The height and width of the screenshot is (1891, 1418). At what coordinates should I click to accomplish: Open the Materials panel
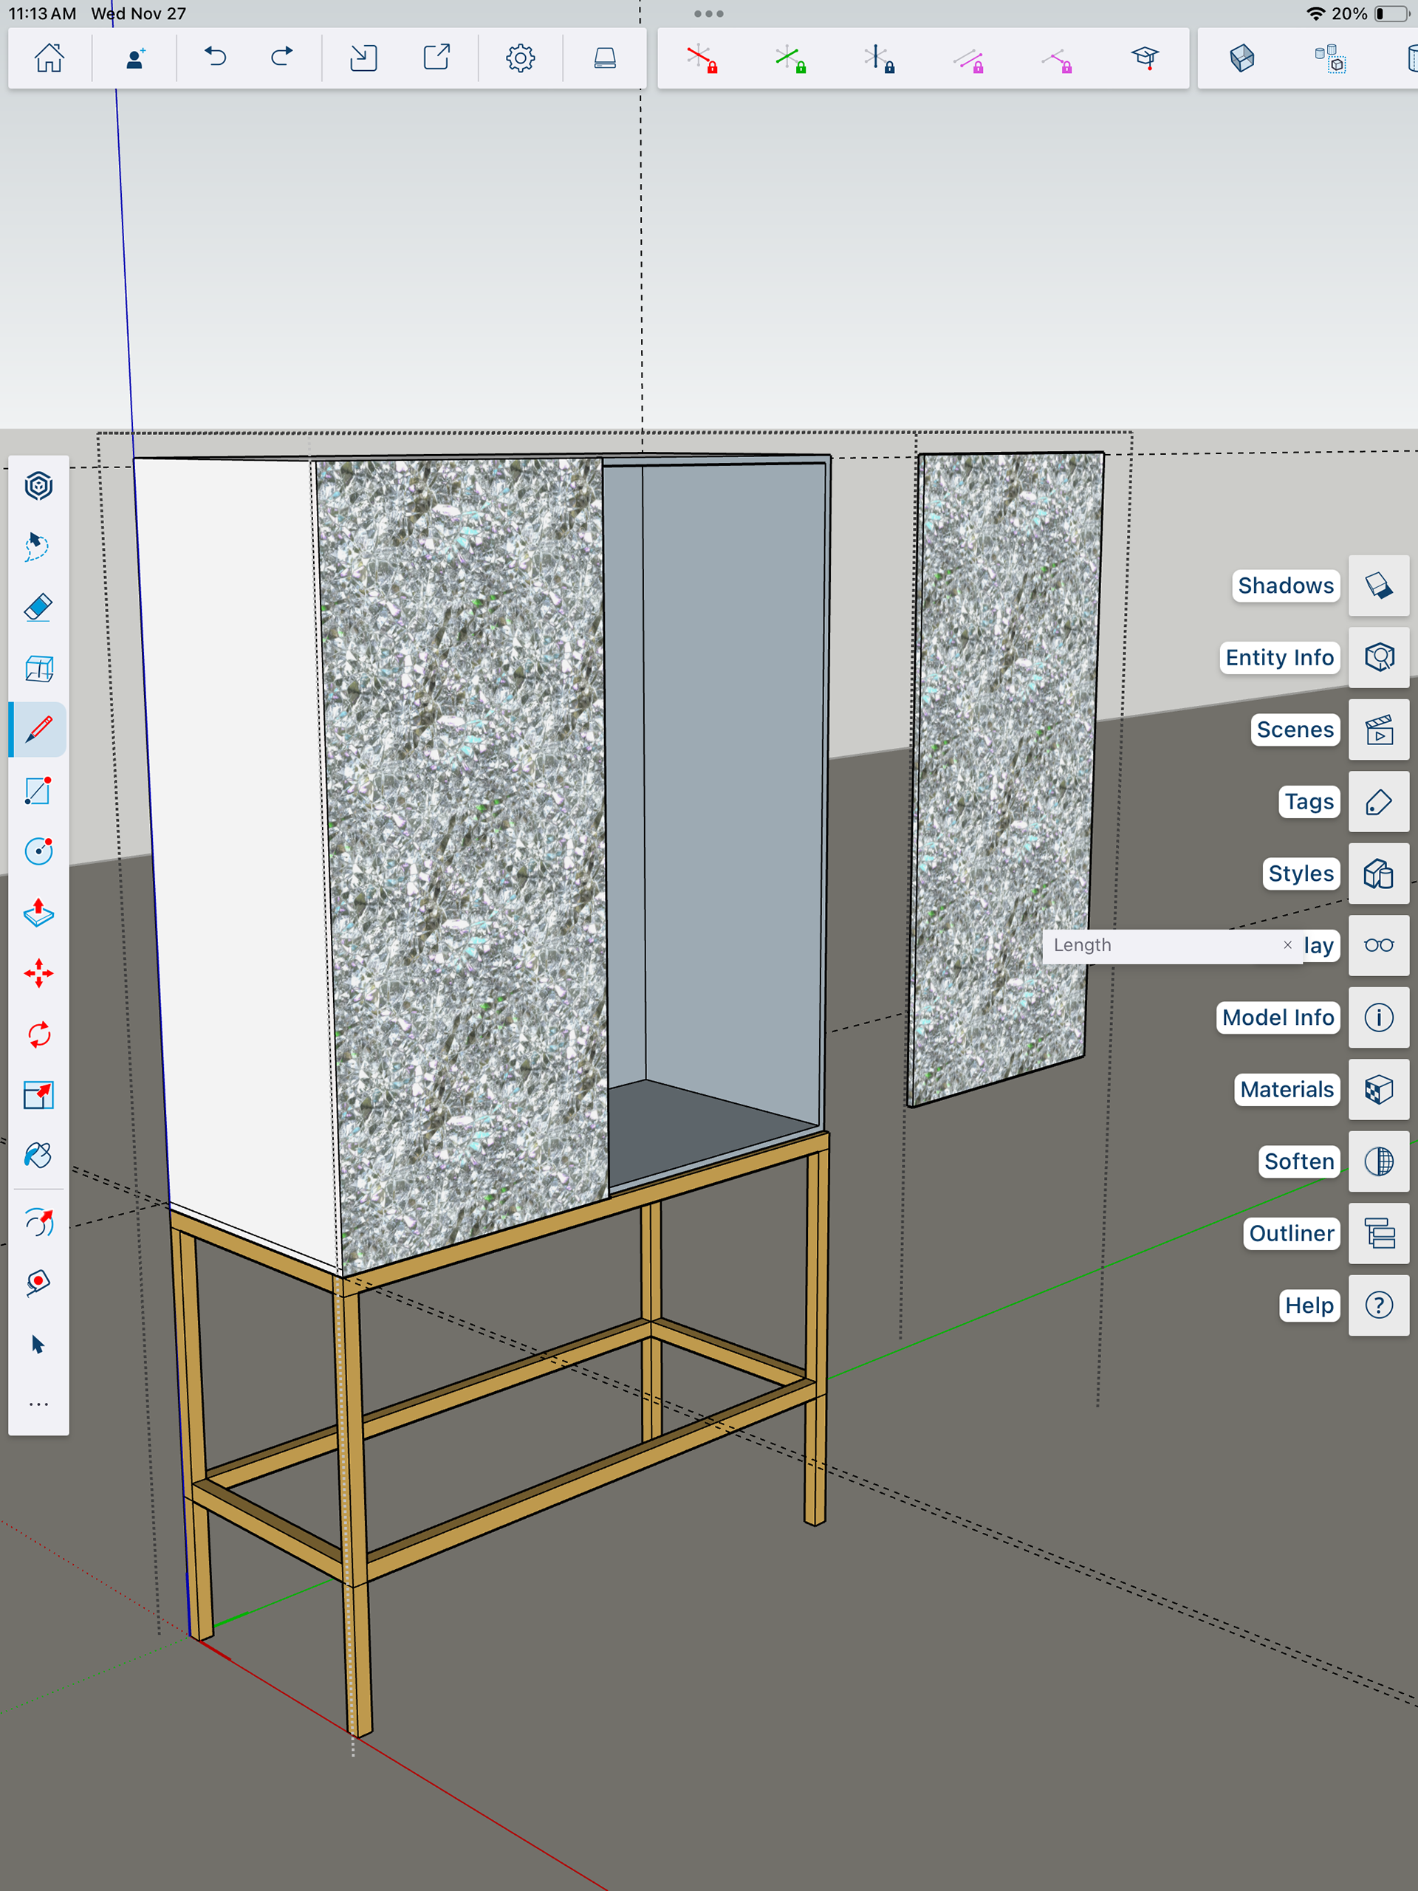1379,1089
